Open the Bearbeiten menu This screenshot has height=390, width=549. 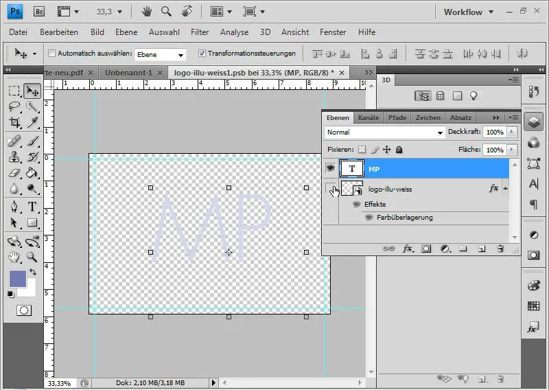(x=59, y=32)
